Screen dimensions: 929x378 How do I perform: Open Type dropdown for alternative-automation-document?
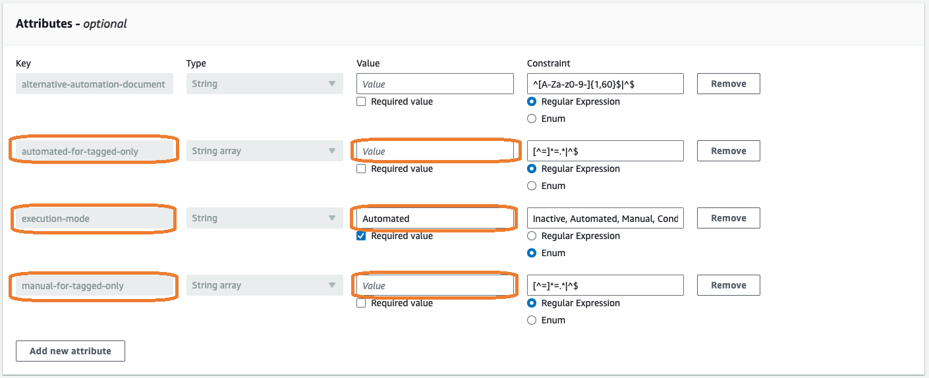click(x=264, y=84)
